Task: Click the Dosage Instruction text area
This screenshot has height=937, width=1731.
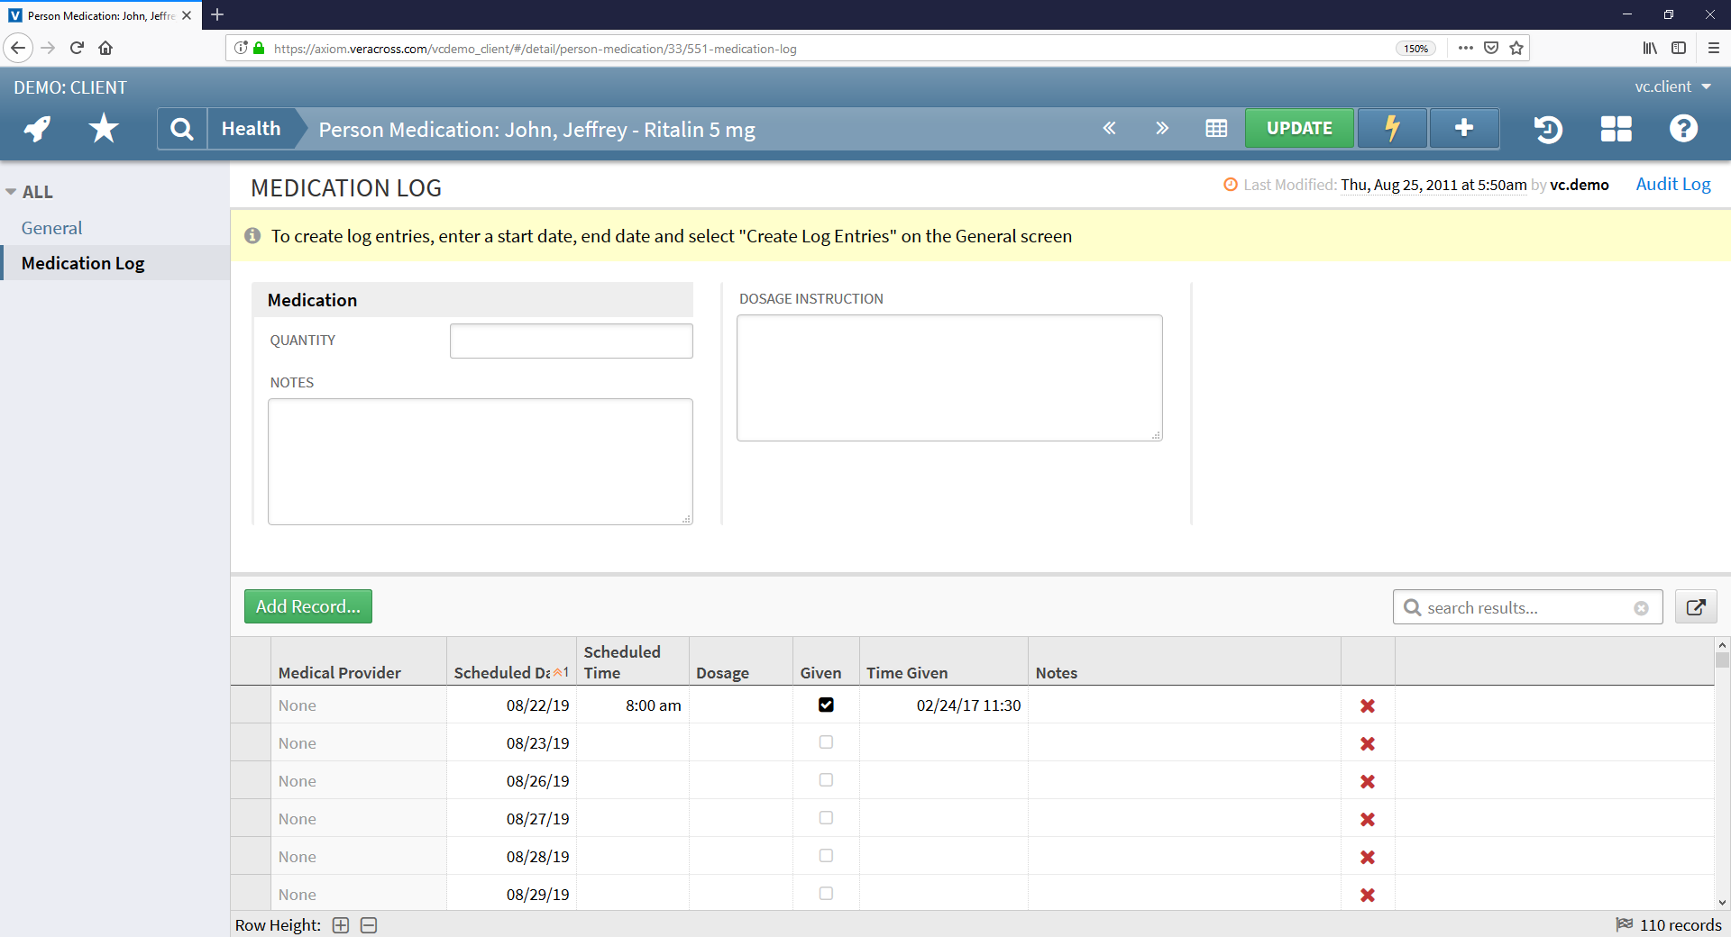Action: click(949, 378)
